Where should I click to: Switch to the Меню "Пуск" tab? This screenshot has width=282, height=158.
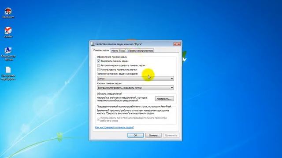119,51
